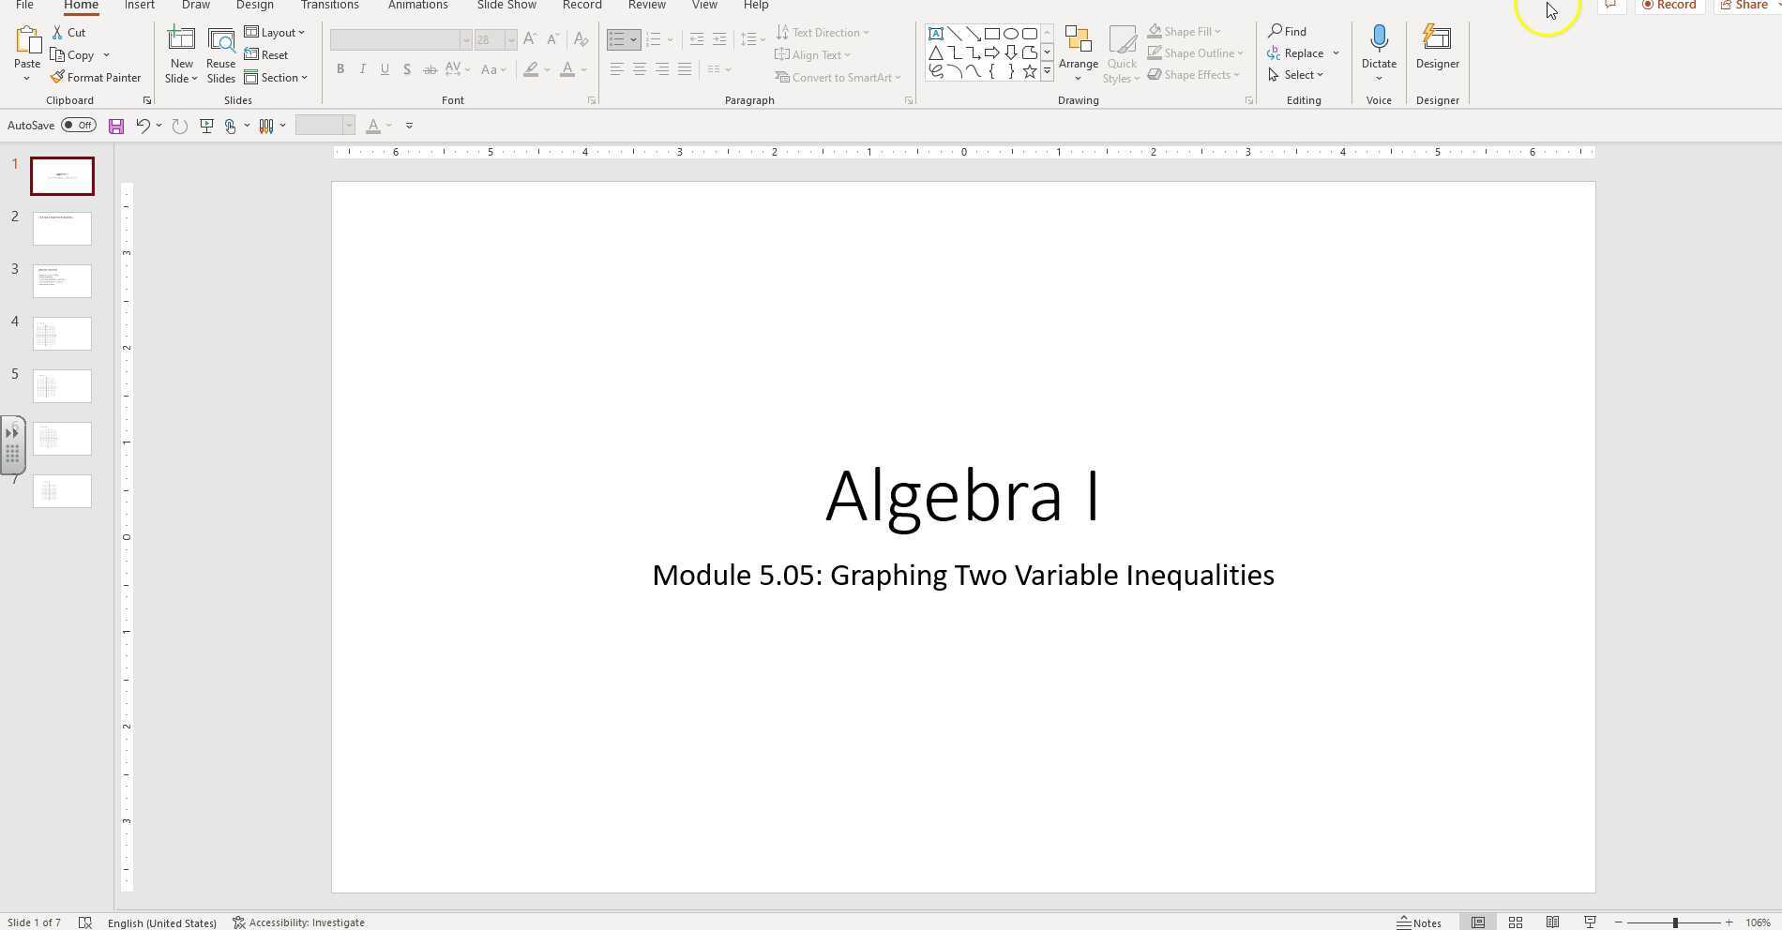Start presentation from beginning icon in quick access
The width and height of the screenshot is (1782, 930).
(x=206, y=126)
